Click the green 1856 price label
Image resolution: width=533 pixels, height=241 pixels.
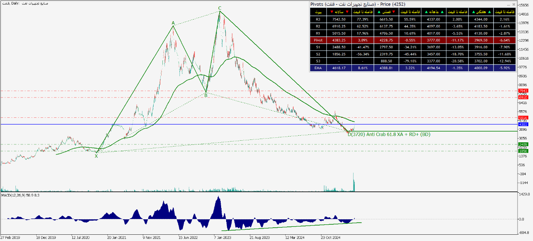point(523,151)
